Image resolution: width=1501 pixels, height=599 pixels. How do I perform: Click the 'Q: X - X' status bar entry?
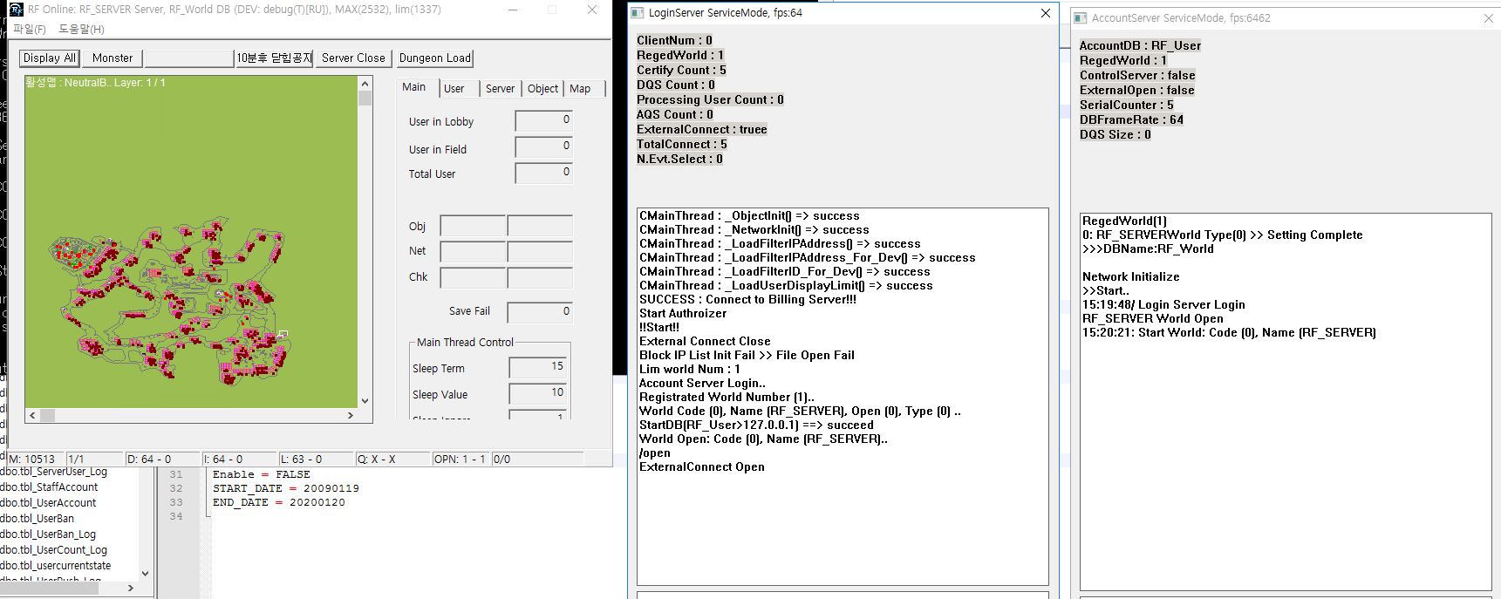point(392,459)
